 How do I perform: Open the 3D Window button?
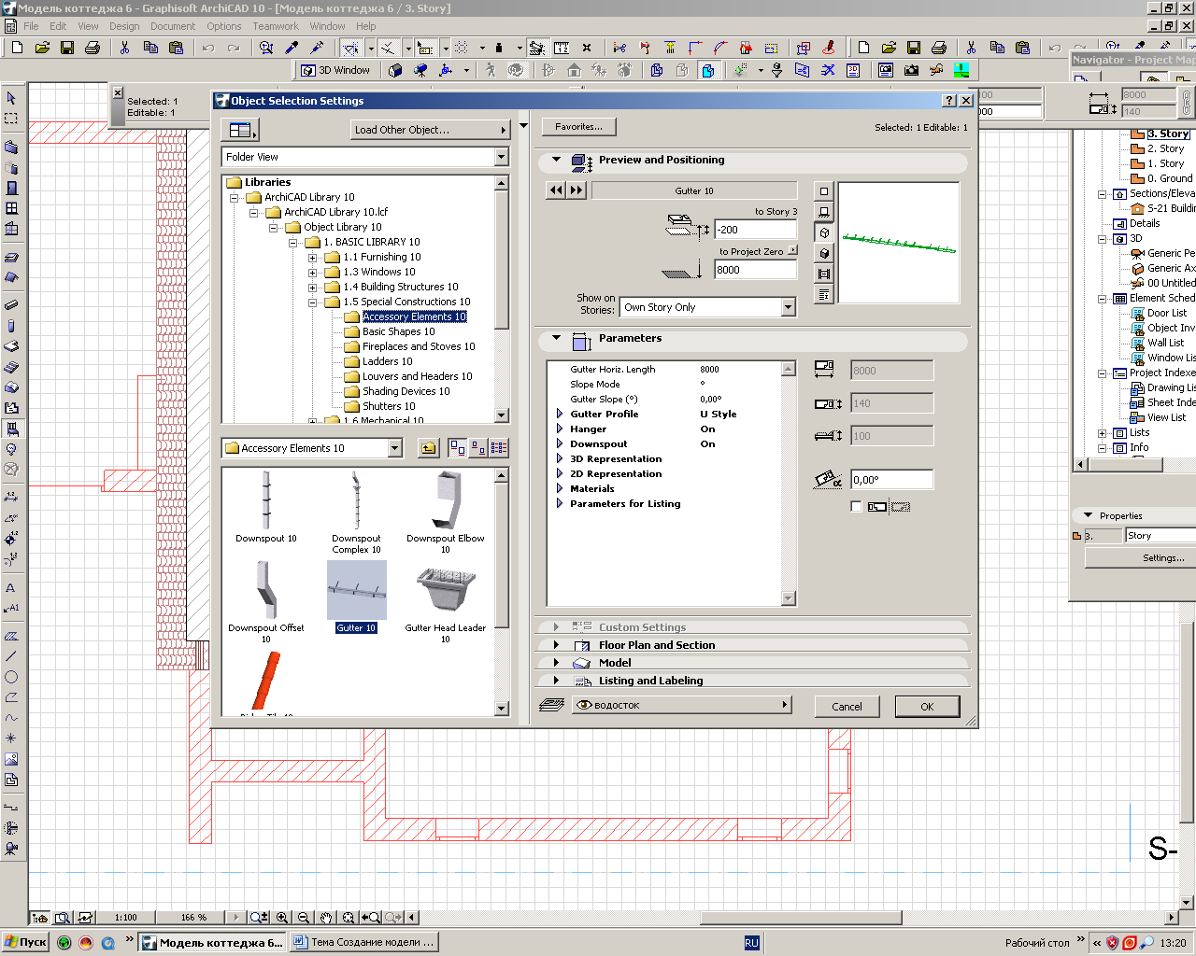[335, 70]
